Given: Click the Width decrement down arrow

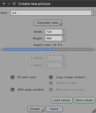Looking at the screenshot, I should 64,33.
